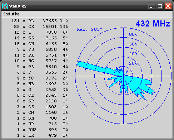Click the 20% ring label on polar chart
The height and width of the screenshot is (140, 174).
pos(133,63)
